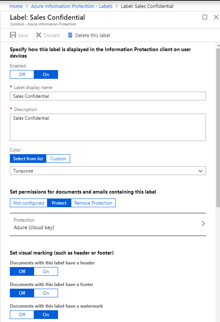Close the Sales Confidential label blade
220x322 pixels.
[x=216, y=17]
